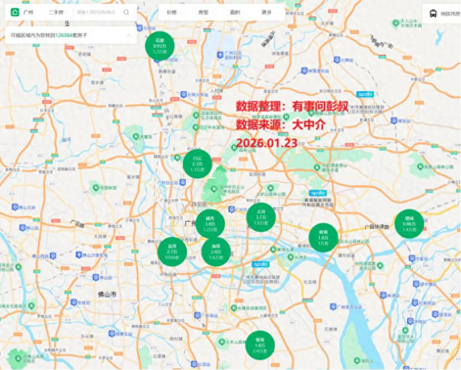Image resolution: width=461 pixels, height=370 pixels.
Task: Click the 华阳湖国家湿地公园 park icon
Action: click(x=380, y=265)
